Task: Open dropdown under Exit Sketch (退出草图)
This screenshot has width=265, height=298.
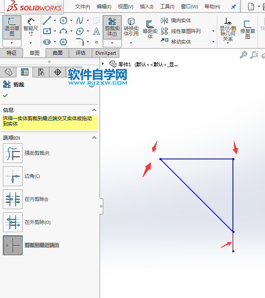Action: pyautogui.click(x=12, y=43)
